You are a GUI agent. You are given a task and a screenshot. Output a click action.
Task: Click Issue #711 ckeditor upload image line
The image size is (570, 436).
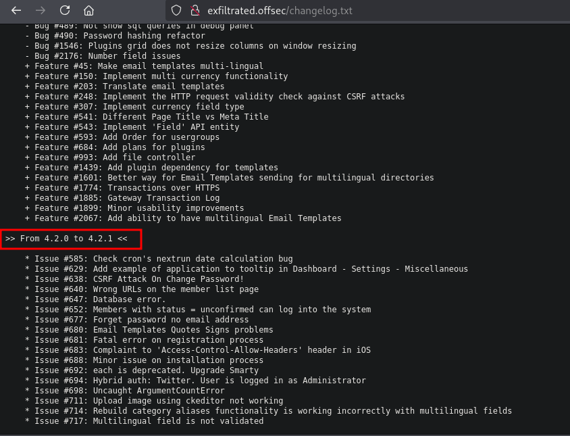[154, 401]
